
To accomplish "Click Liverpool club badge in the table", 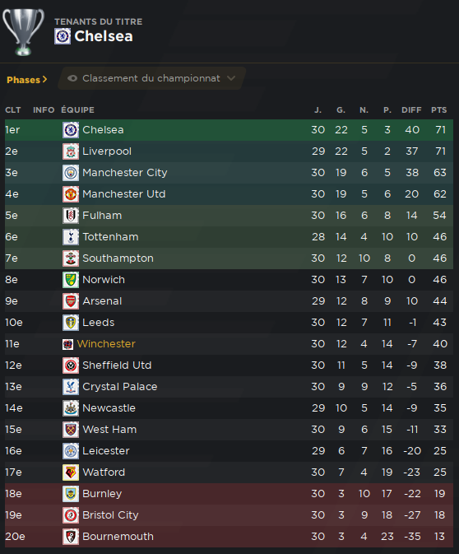I will (71, 151).
